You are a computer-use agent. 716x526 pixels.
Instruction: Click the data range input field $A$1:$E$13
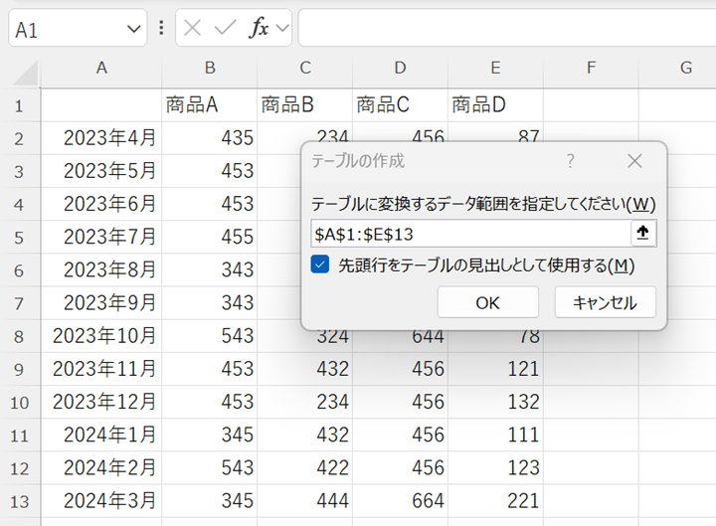coord(470,234)
